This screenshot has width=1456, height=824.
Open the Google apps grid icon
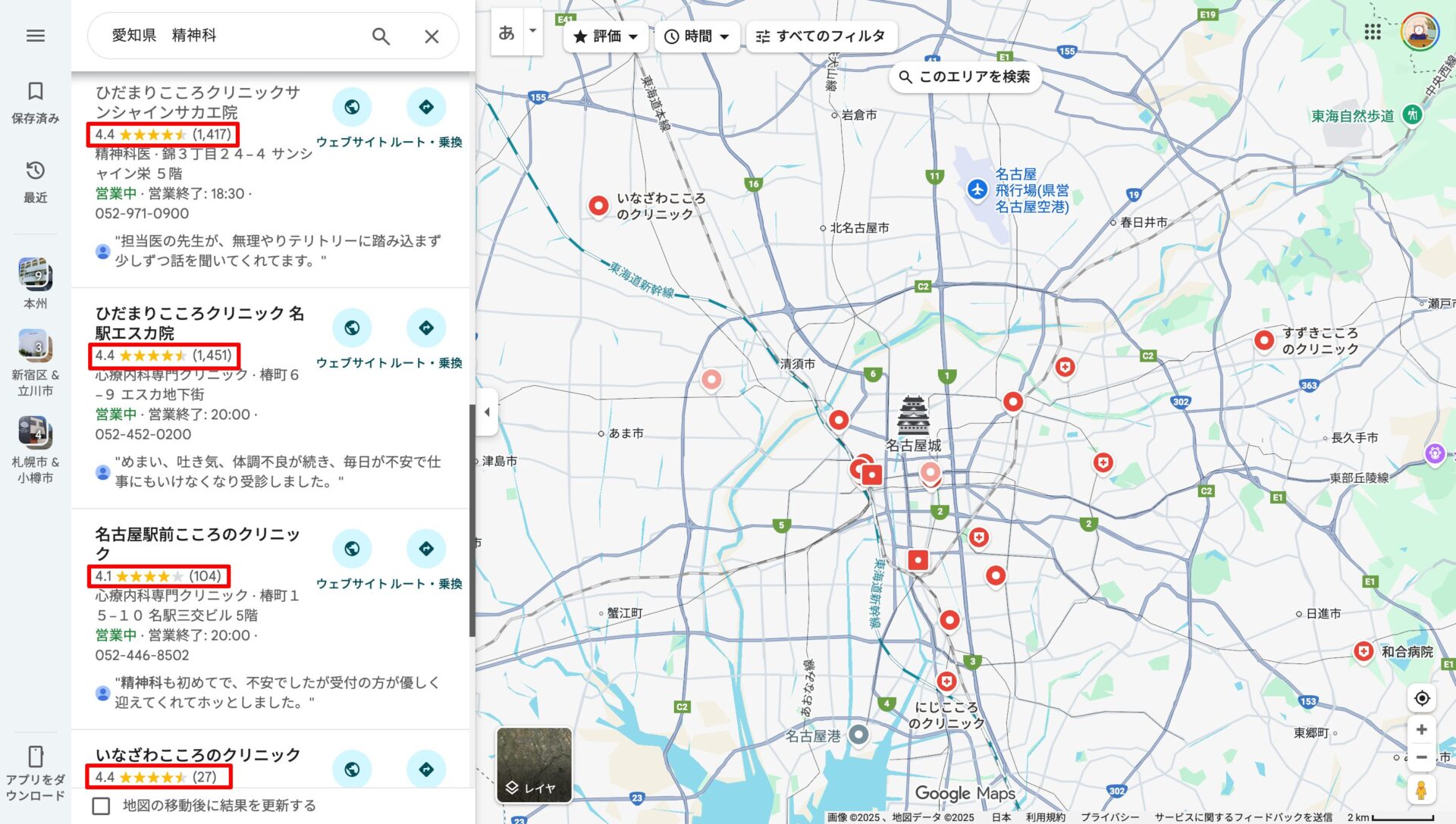(x=1373, y=30)
